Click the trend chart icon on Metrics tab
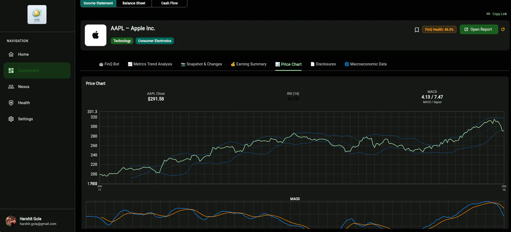511x232 pixels. [x=130, y=64]
